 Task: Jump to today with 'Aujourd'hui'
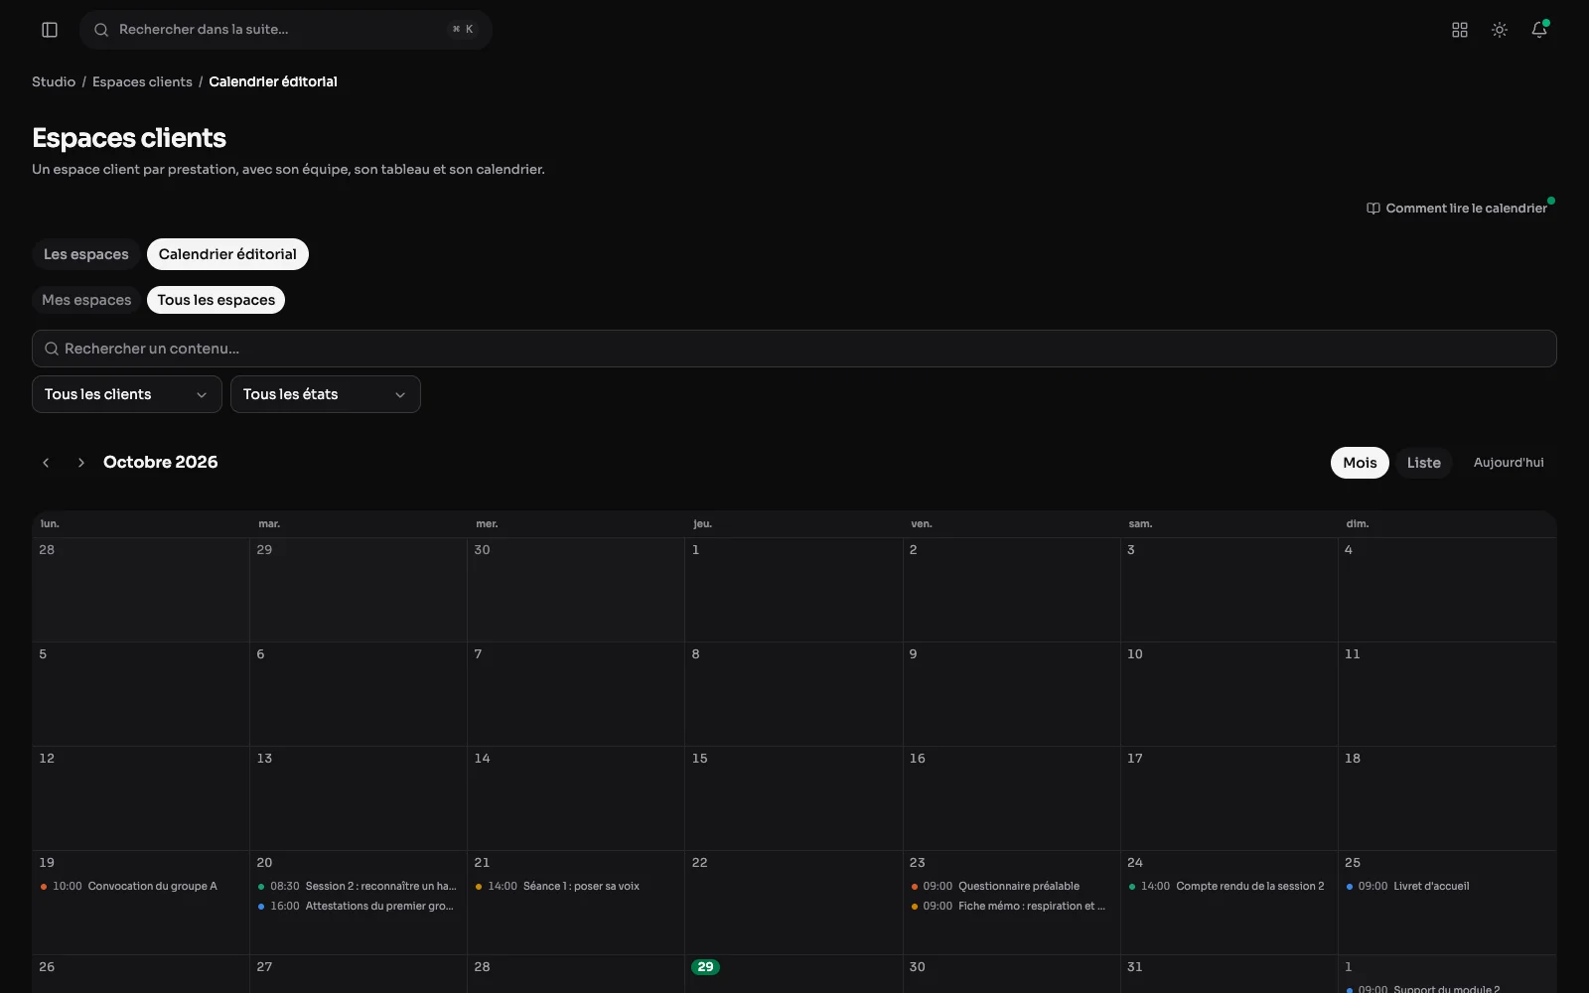pos(1509,463)
